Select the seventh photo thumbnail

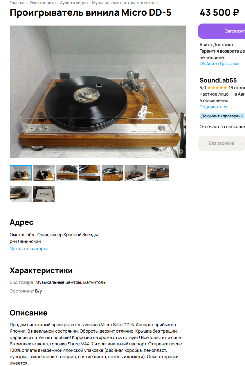point(158,173)
